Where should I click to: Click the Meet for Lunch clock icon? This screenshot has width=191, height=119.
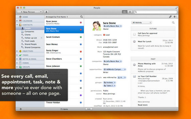click(134, 41)
